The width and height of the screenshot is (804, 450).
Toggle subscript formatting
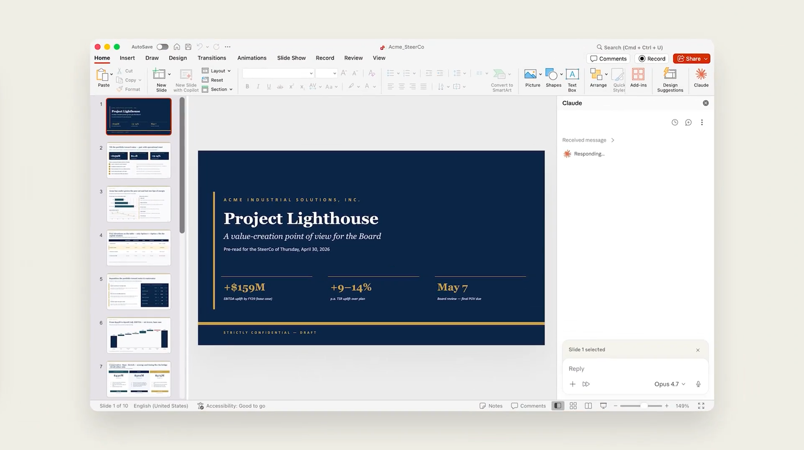[302, 86]
